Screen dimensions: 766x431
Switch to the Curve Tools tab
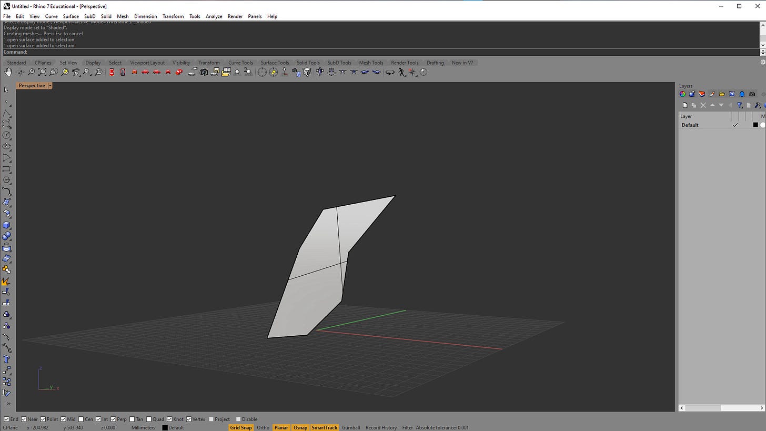pos(240,63)
